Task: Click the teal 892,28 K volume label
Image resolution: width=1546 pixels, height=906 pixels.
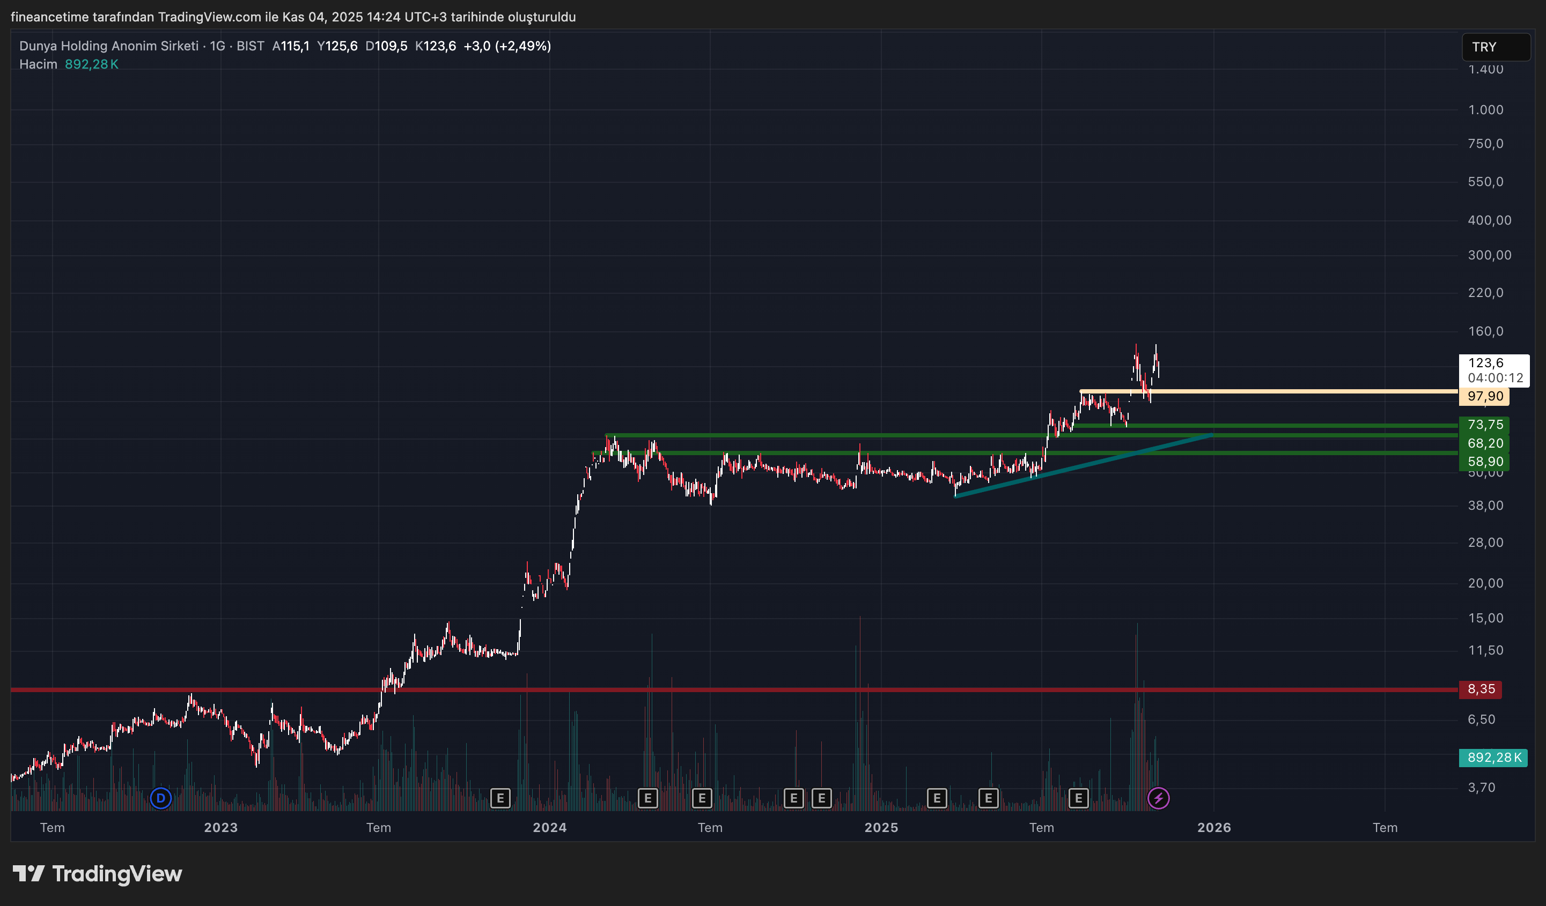Action: click(x=1493, y=758)
